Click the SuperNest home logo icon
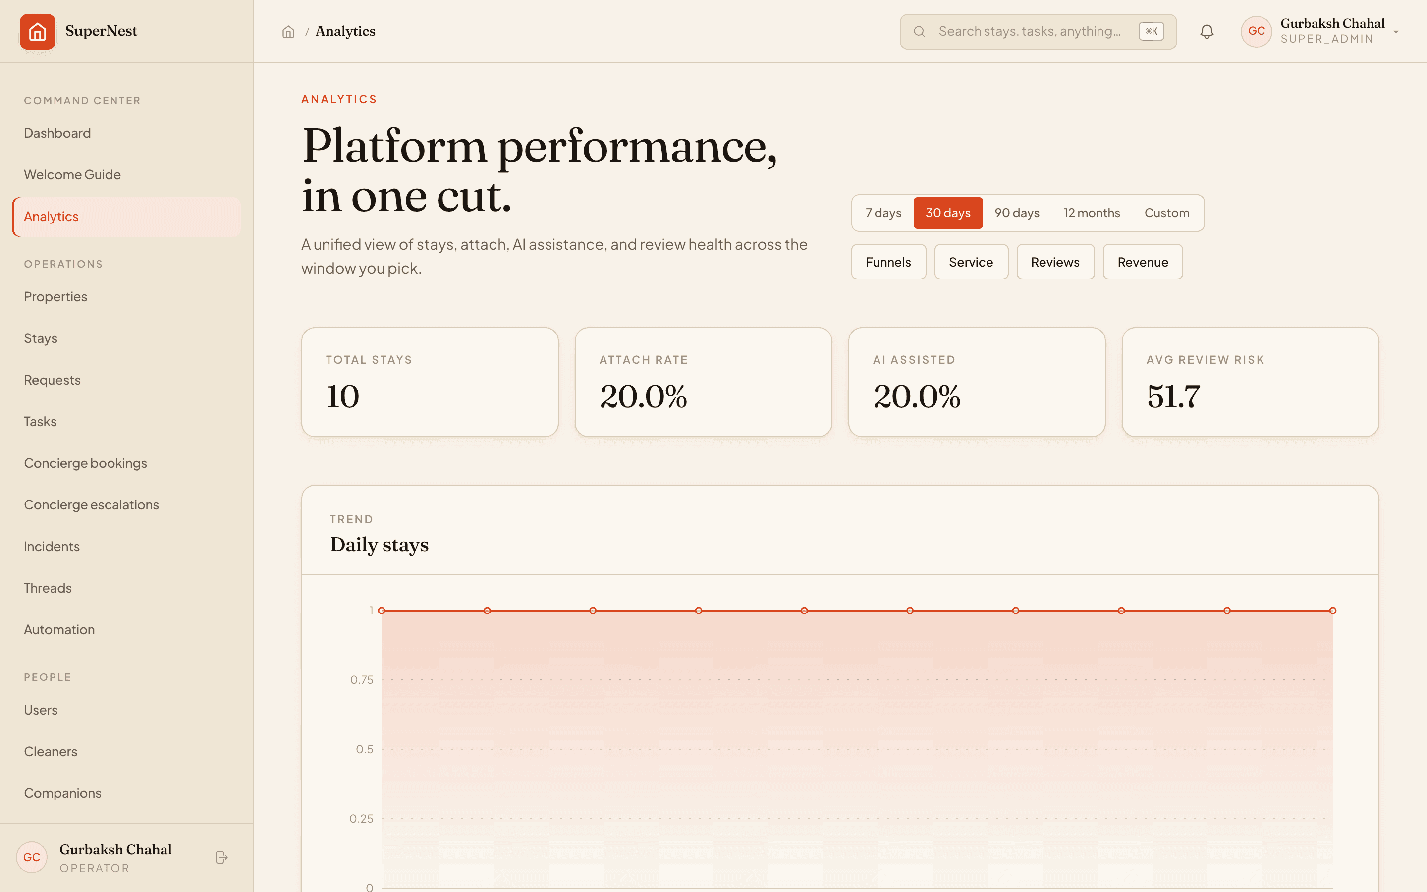Image resolution: width=1427 pixels, height=892 pixels. point(37,31)
